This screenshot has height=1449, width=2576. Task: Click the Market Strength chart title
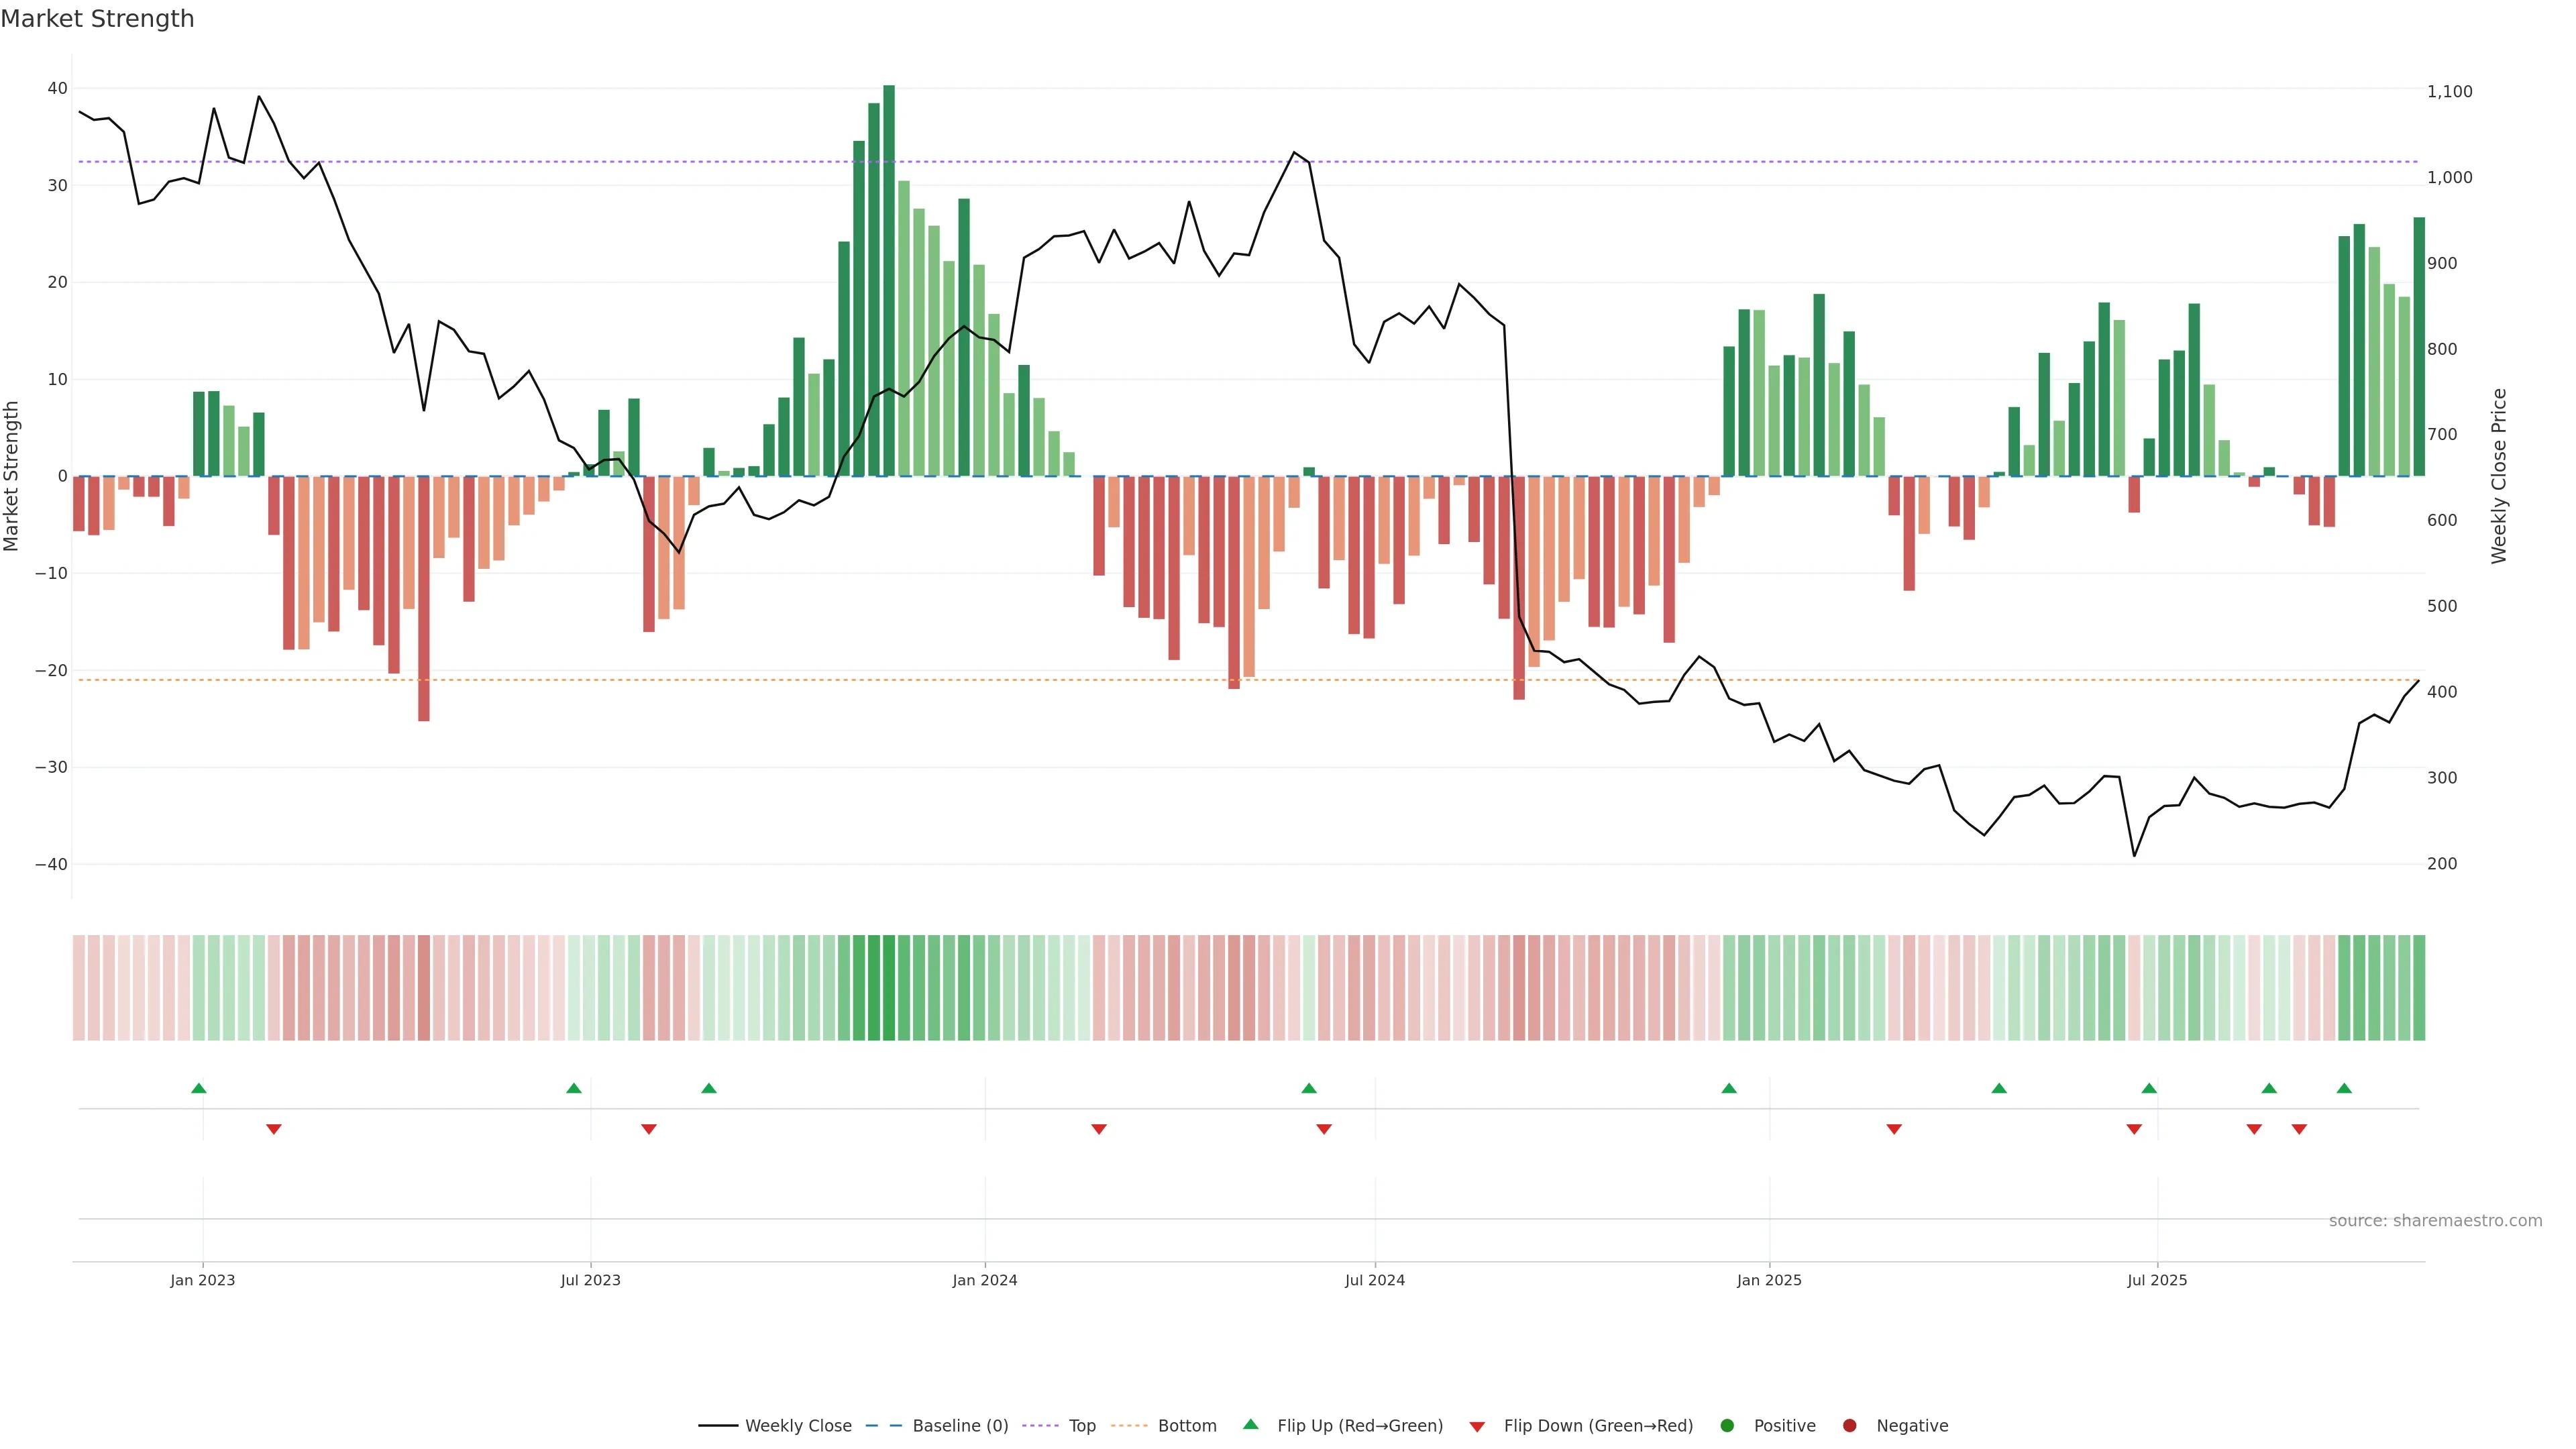97,19
